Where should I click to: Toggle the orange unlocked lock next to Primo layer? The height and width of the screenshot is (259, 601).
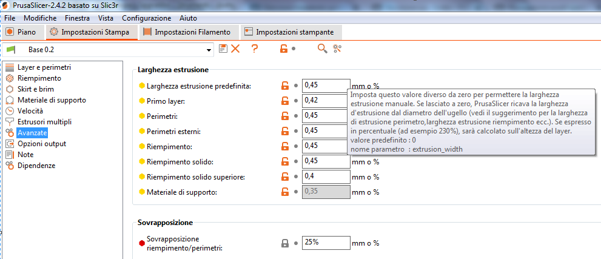[284, 101]
